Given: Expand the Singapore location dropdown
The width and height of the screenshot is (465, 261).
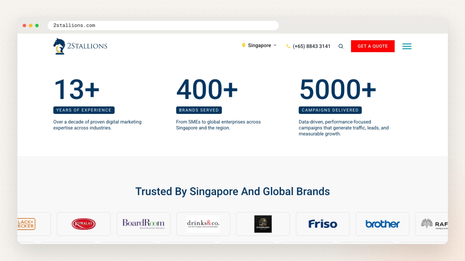Looking at the screenshot, I should point(259,45).
